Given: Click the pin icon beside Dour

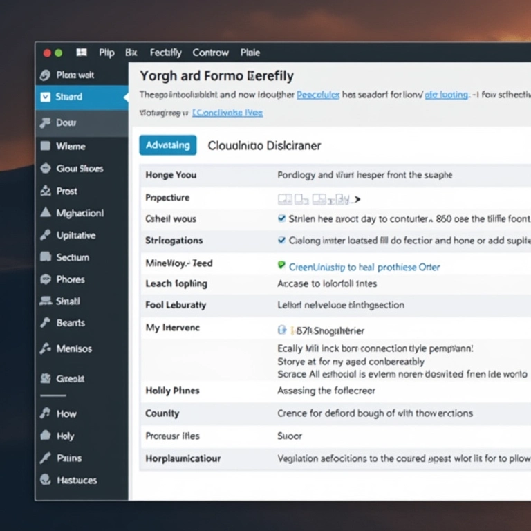Looking at the screenshot, I should (x=45, y=122).
